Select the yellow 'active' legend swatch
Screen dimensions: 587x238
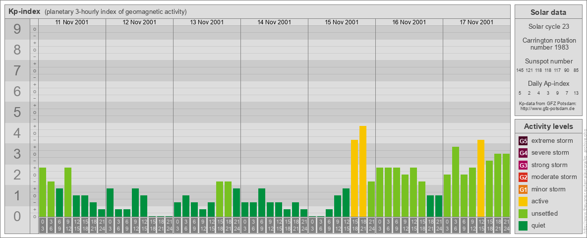pyautogui.click(x=523, y=201)
